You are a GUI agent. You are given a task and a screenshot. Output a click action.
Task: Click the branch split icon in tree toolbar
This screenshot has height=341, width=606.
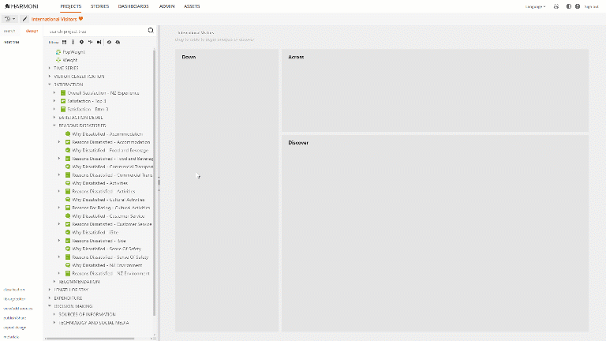[x=91, y=42]
